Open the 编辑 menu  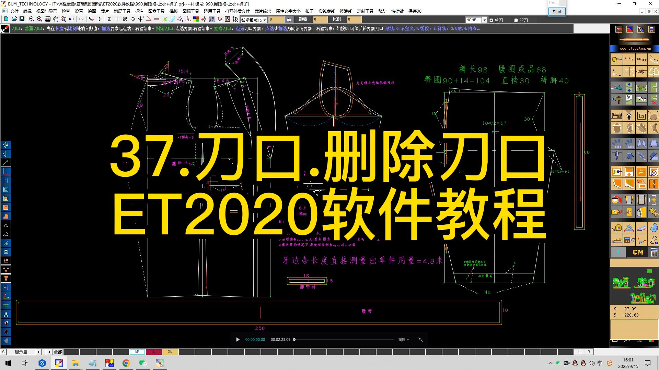click(27, 11)
